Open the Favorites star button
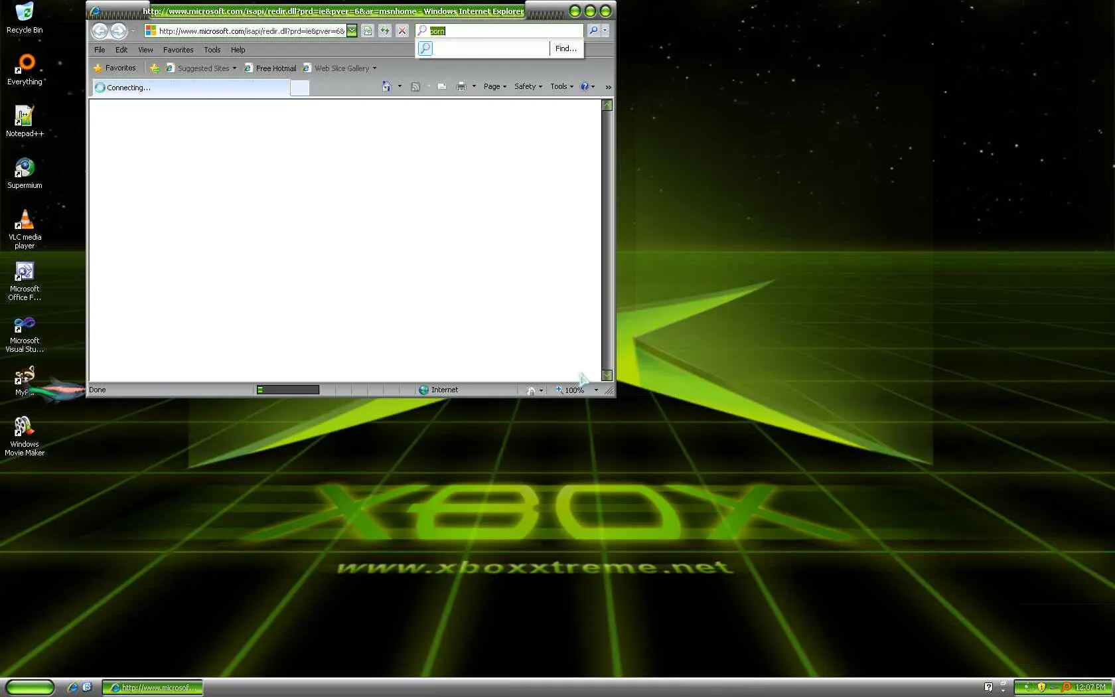Viewport: 1115px width, 697px height. (115, 68)
